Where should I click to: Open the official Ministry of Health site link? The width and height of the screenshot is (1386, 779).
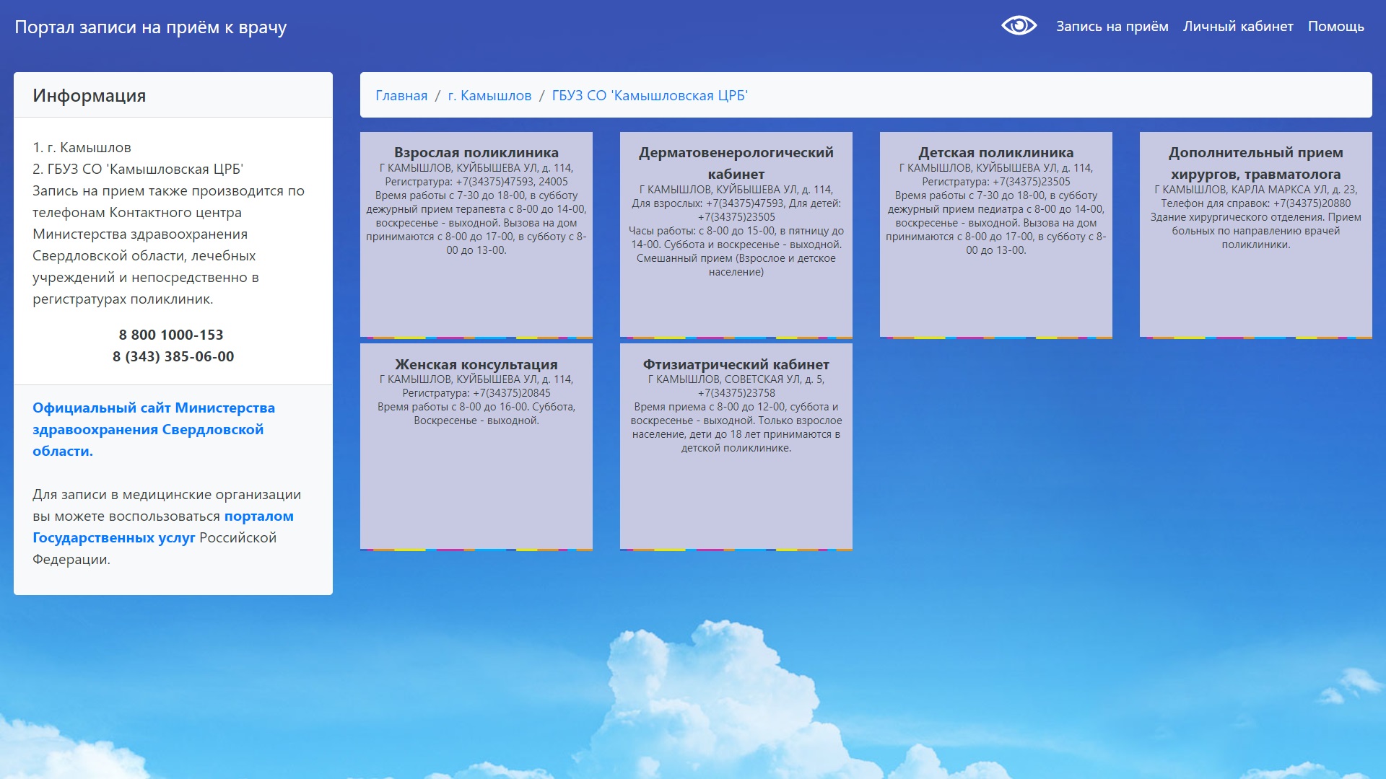click(x=153, y=429)
